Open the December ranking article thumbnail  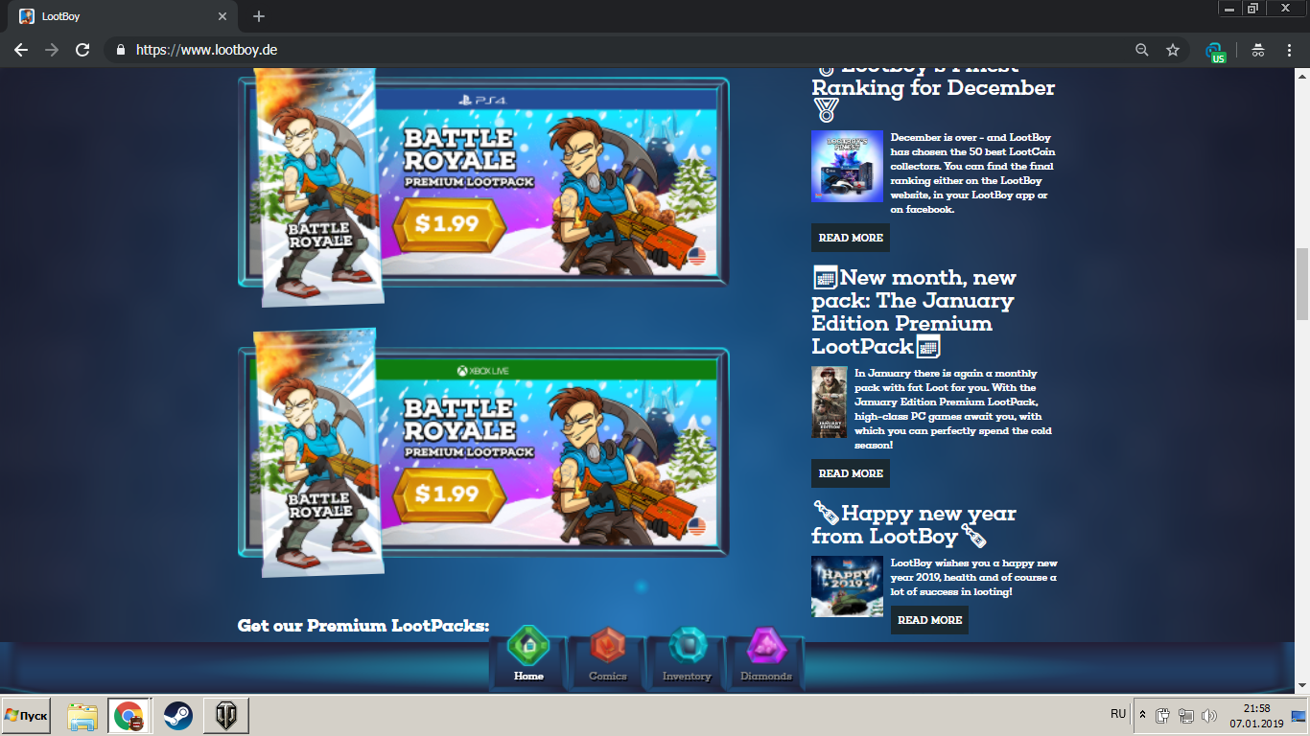tap(847, 167)
